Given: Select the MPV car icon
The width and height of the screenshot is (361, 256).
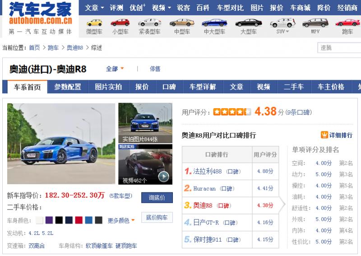Looking at the screenshot, I should pos(315,23).
